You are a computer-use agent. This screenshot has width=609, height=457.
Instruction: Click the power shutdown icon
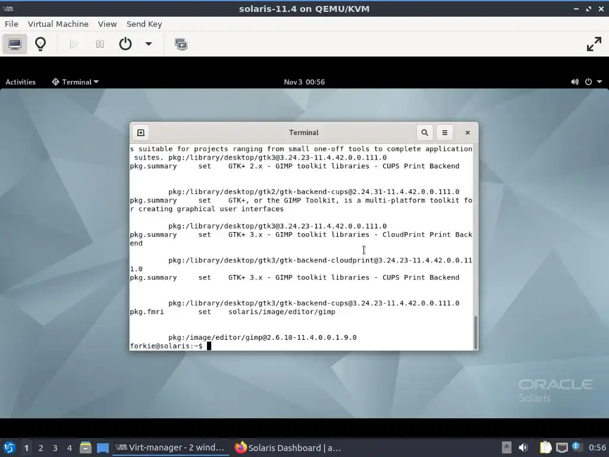(x=125, y=44)
